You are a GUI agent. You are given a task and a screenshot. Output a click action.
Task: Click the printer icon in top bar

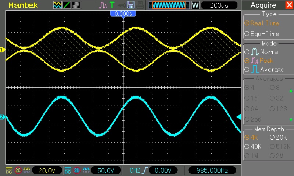click(140, 5)
